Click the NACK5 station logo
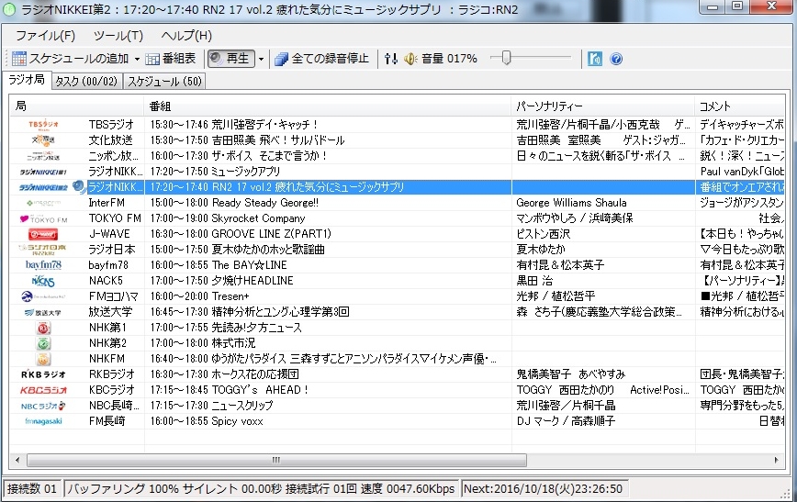 [x=43, y=281]
